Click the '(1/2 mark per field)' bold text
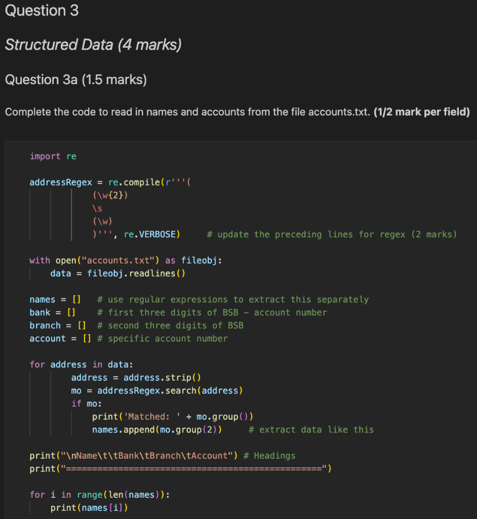477x519 pixels. 422,112
